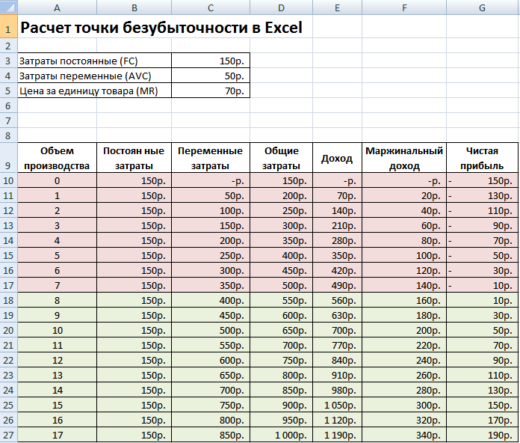This screenshot has width=520, height=443.
Task: Click total costs '200р.' in row 11
Action: coord(281,195)
